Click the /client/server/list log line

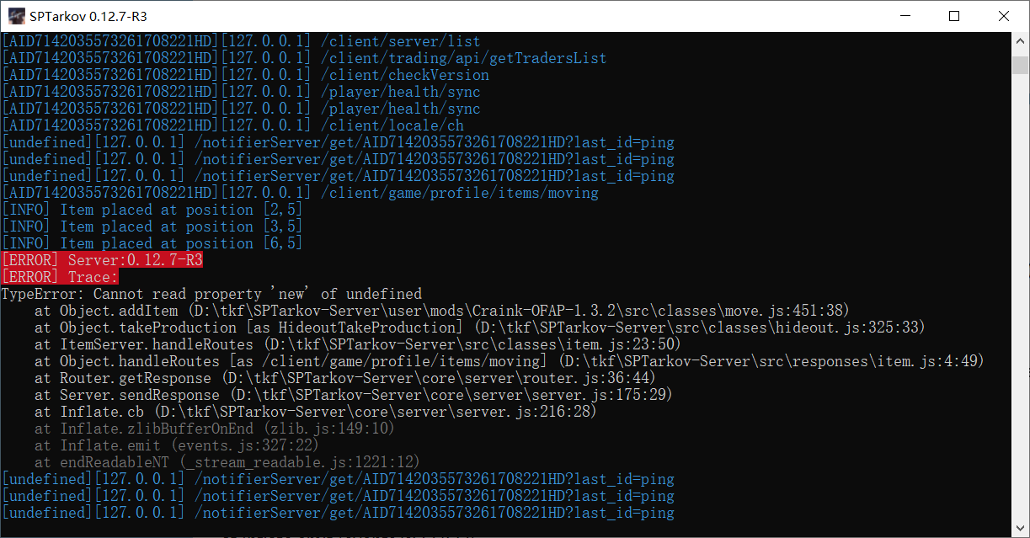click(x=241, y=41)
